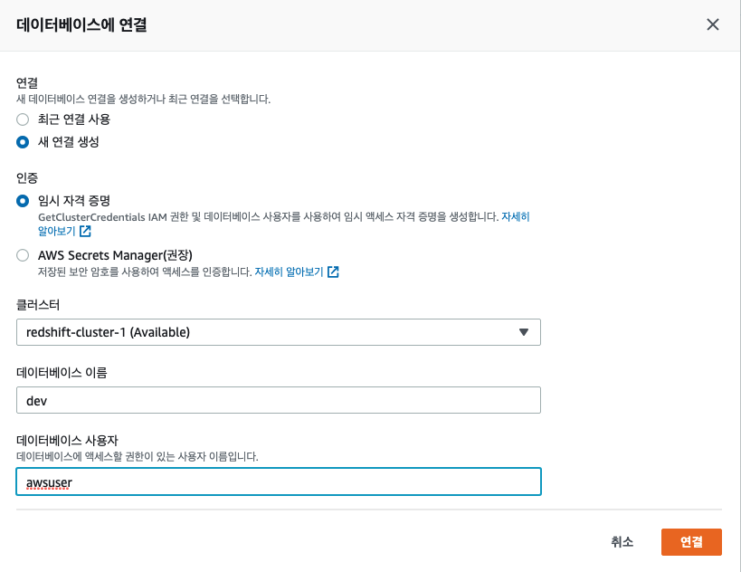Click the cluster dropdown arrow

(x=523, y=332)
